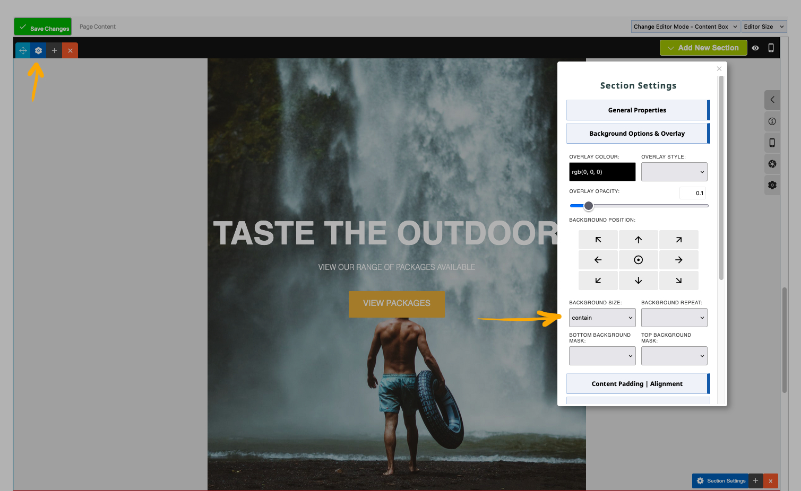Image resolution: width=801 pixels, height=491 pixels.
Task: Click the overlay opacity value field
Action: pyautogui.click(x=693, y=193)
